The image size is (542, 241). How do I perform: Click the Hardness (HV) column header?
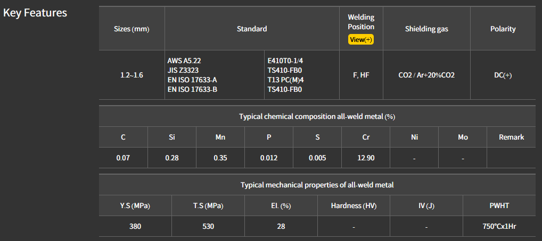click(x=354, y=205)
